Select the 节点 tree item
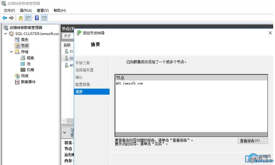Viewport: 275px width, 165px height. [25, 46]
